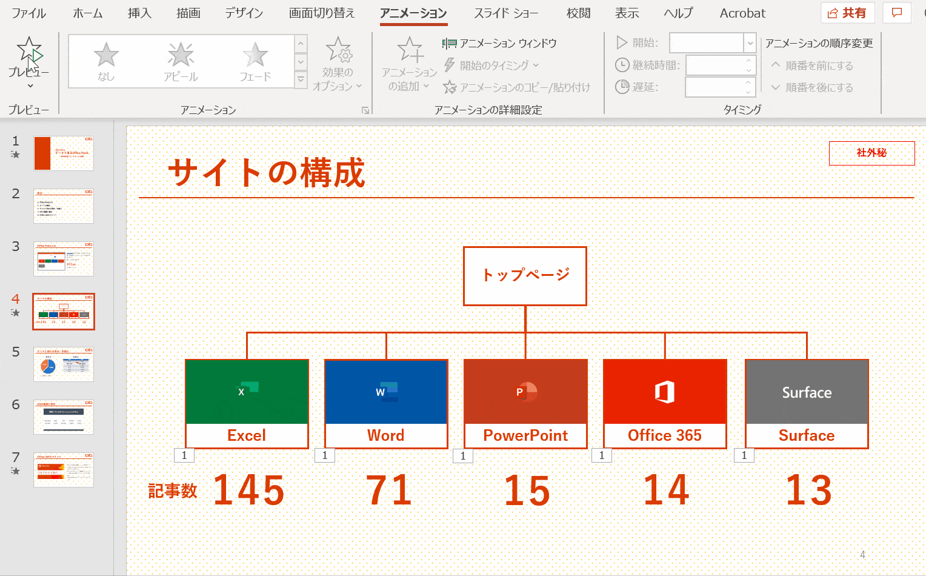Select slide 2 thumbnail
926x576 pixels.
(64, 206)
